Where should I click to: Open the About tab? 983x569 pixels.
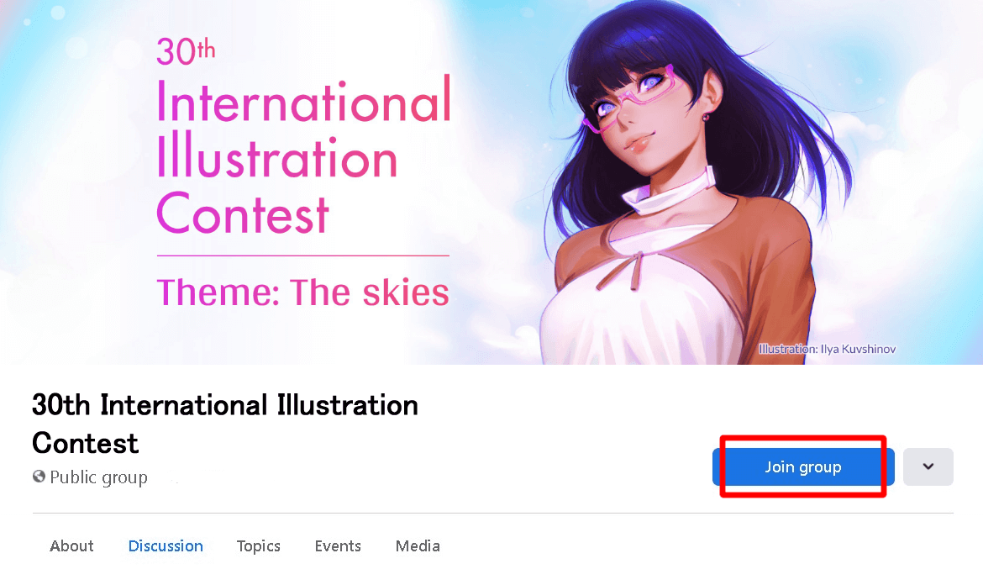(71, 545)
